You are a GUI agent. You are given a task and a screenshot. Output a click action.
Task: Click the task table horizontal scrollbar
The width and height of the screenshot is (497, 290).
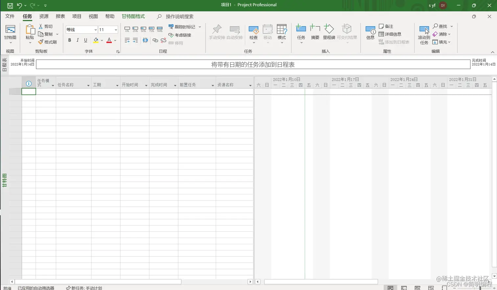[x=98, y=282]
